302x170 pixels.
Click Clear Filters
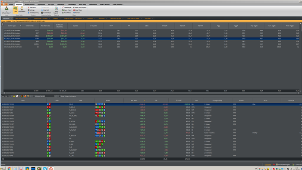coord(78,10)
